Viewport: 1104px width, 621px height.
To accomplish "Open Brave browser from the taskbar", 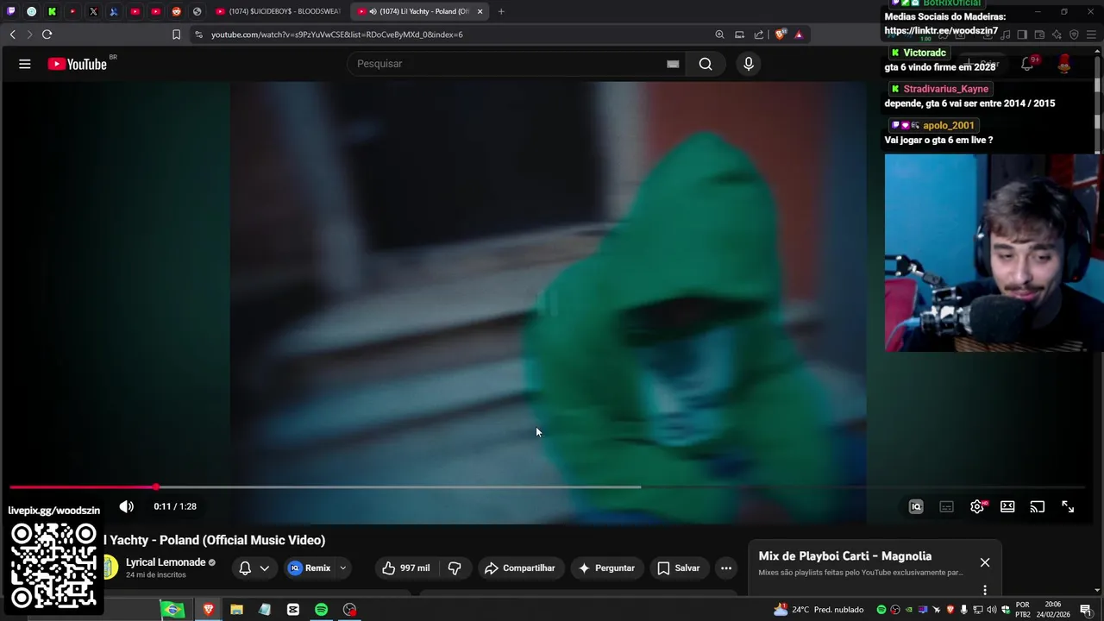I will click(x=208, y=610).
